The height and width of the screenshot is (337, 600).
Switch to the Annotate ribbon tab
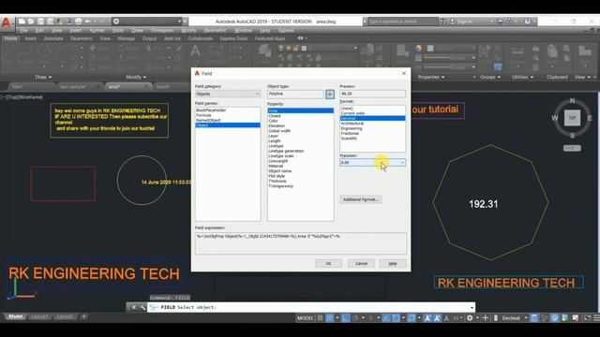click(x=53, y=38)
